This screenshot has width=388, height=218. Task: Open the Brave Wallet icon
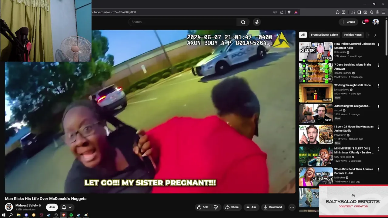(x=365, y=12)
